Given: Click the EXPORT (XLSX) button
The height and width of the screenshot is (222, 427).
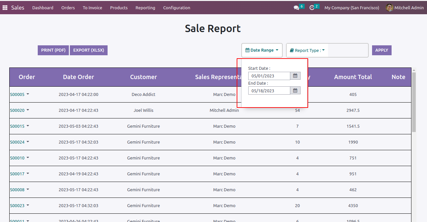Looking at the screenshot, I should [x=88, y=50].
